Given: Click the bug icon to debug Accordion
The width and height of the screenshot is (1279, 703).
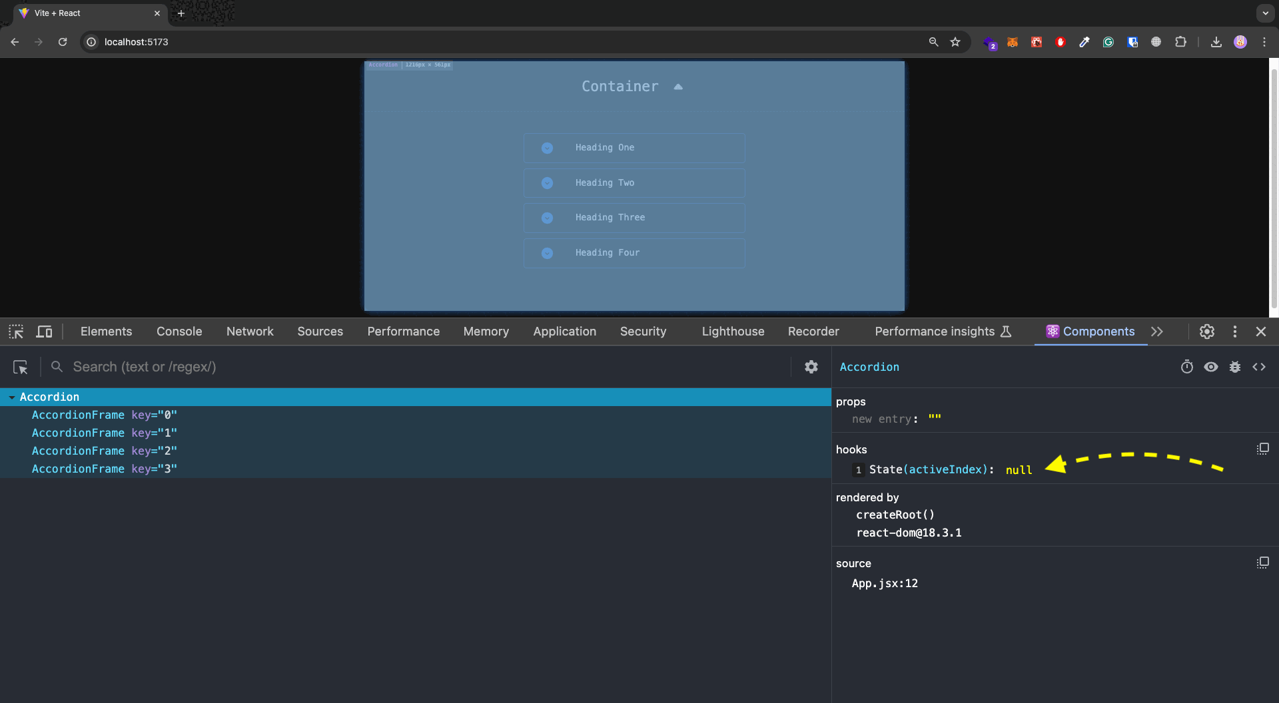Looking at the screenshot, I should tap(1236, 367).
